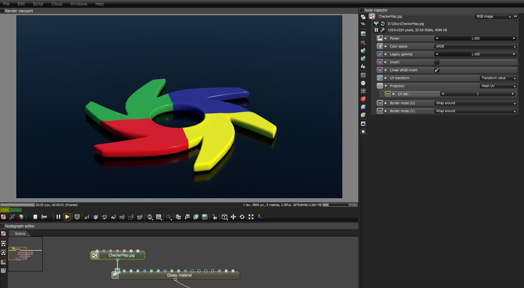Toggle the eye icon next to RGB image
Screen dimensions: 524x288
tap(515, 16)
